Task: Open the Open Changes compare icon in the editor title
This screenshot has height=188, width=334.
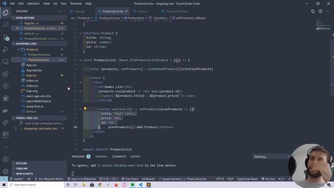Action: (313, 11)
